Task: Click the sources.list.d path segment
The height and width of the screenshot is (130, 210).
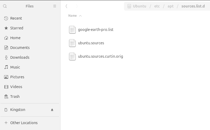Action: point(193,6)
